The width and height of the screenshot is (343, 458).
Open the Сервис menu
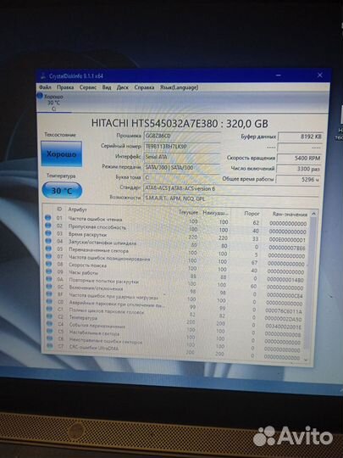(88, 87)
